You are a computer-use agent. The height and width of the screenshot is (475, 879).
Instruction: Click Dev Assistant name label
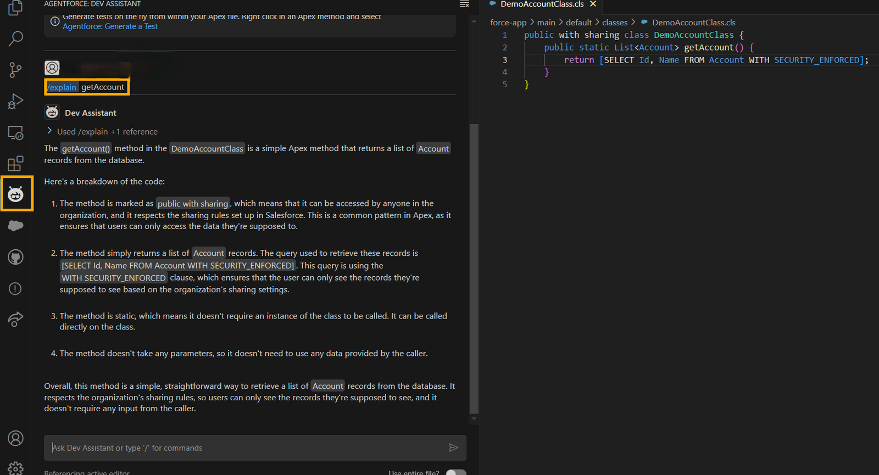click(x=91, y=113)
